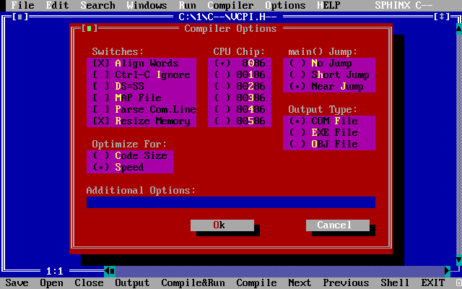Click the vertical scrollbar down arrow
Viewport: 462px width, 289px height.
(x=459, y=260)
